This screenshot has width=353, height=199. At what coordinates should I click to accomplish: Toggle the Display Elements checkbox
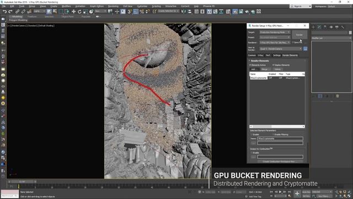point(274,65)
